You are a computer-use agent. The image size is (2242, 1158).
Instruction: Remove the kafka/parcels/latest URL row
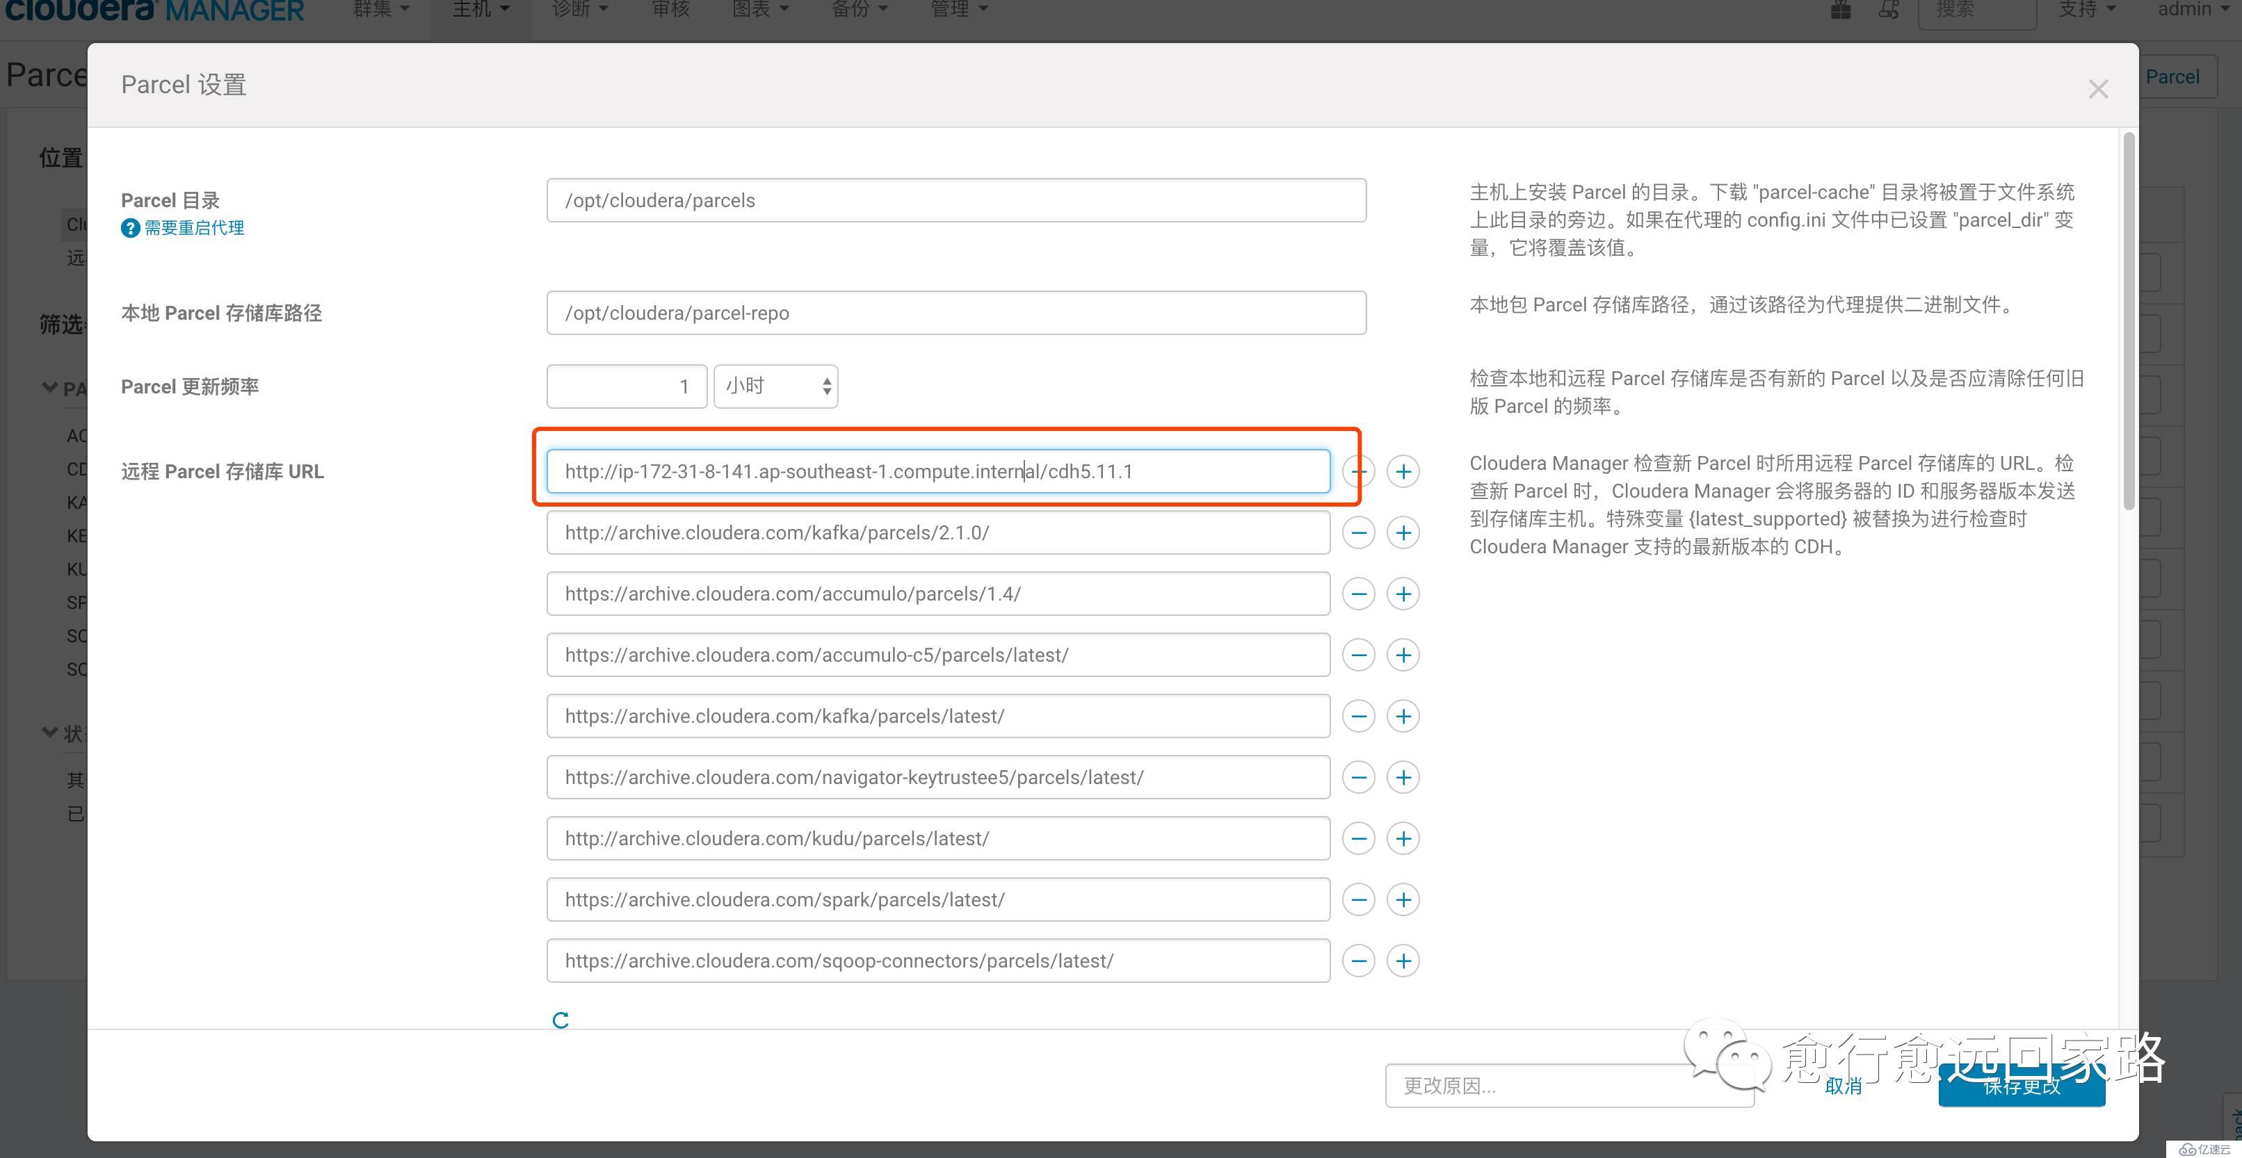[x=1359, y=716]
